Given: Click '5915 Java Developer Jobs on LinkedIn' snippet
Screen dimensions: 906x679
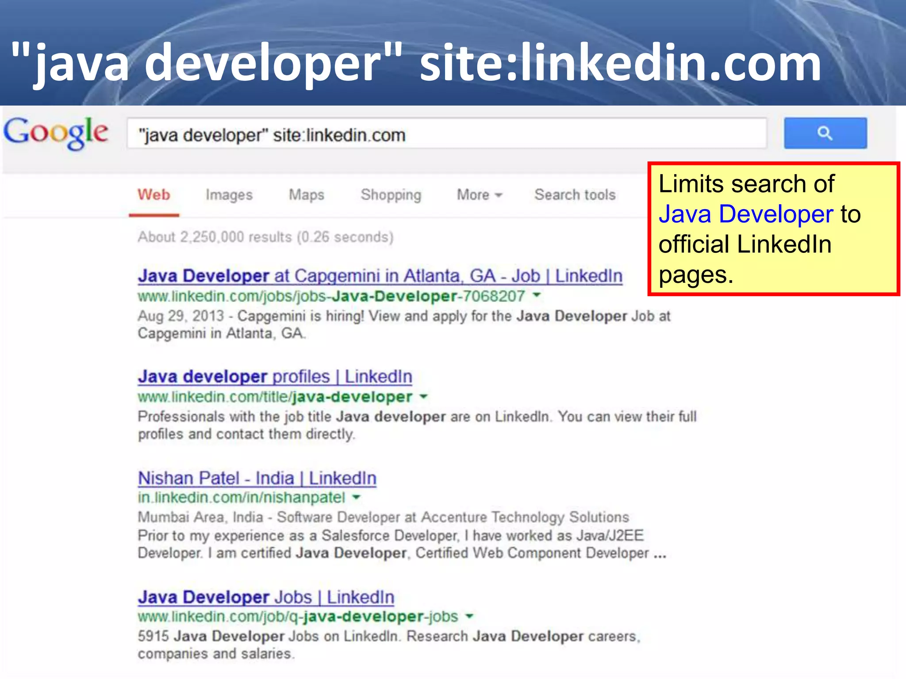Looking at the screenshot, I should tap(268, 637).
